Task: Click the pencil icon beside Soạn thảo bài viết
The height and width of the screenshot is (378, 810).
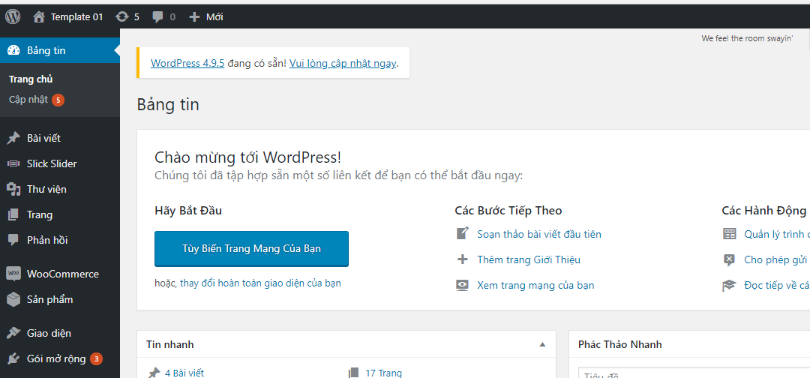Action: coord(462,233)
